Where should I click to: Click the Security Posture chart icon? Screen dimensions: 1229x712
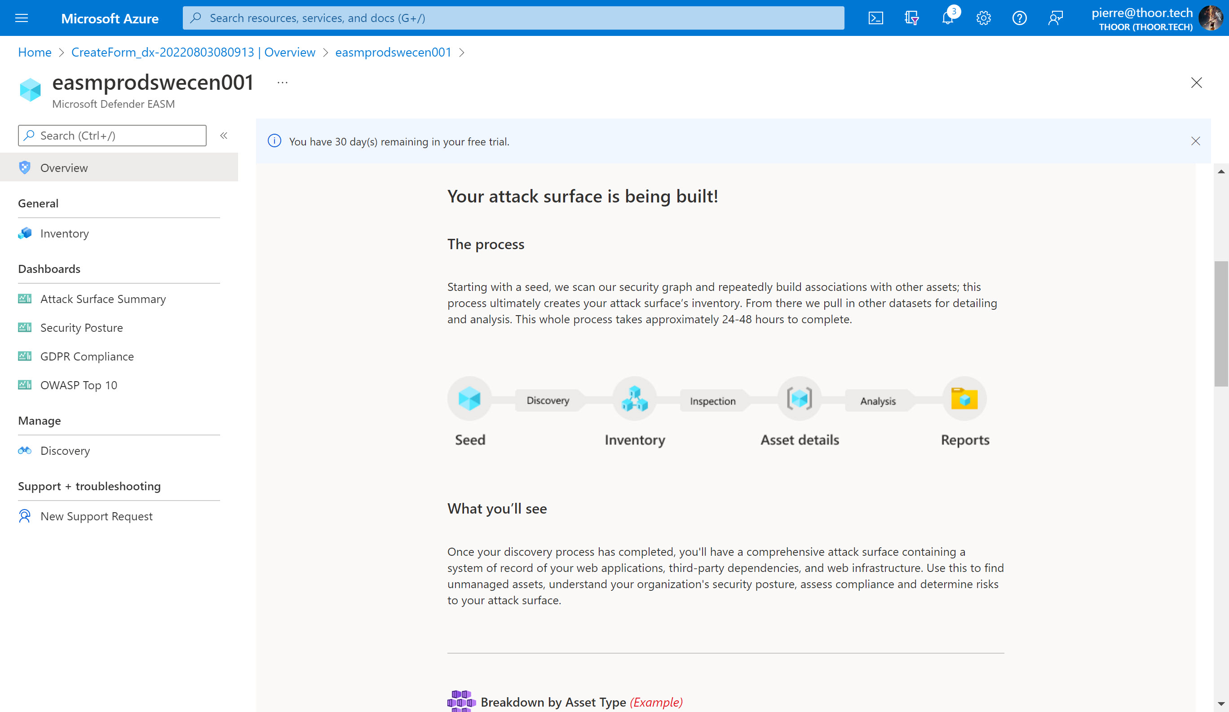tap(24, 327)
